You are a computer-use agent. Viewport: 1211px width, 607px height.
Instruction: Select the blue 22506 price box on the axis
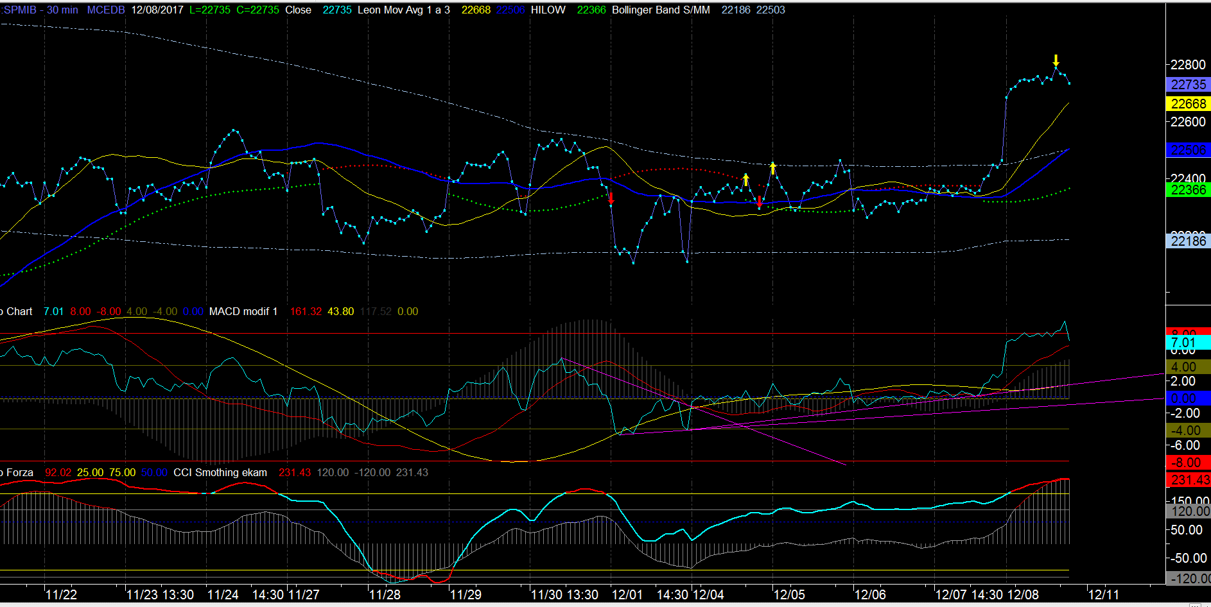coord(1188,150)
